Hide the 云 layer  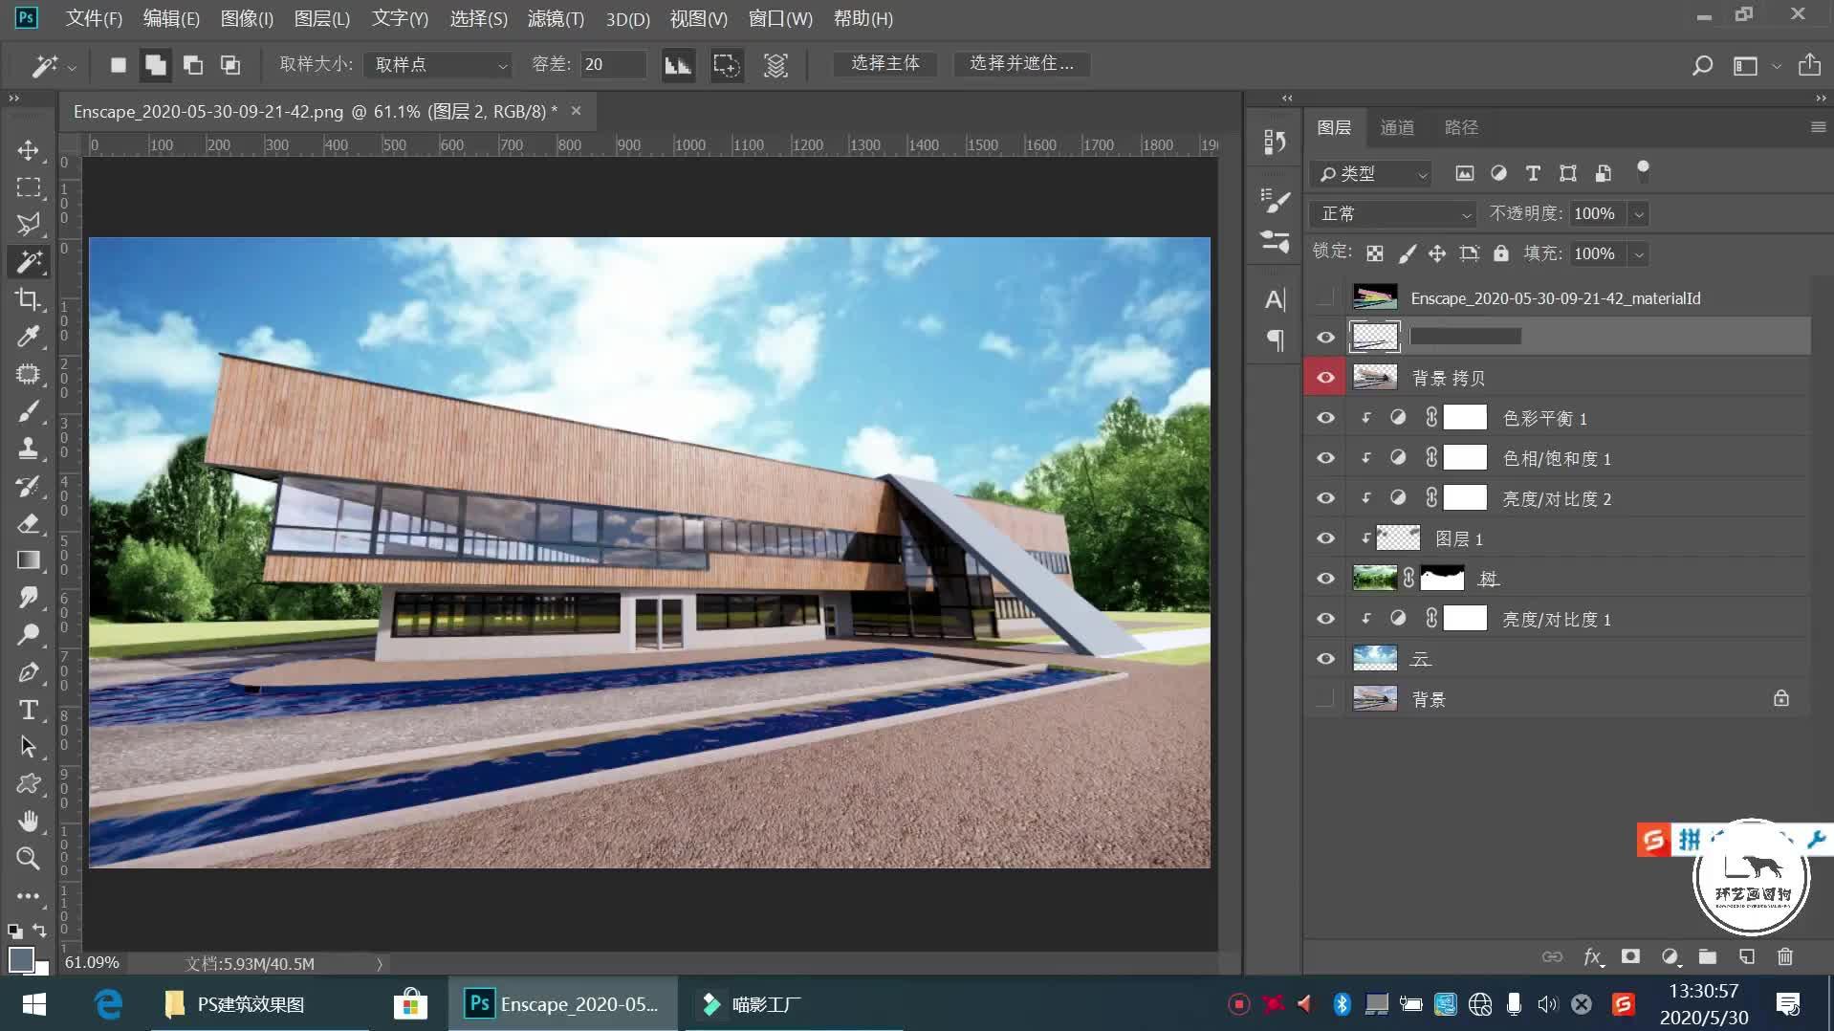(x=1325, y=659)
